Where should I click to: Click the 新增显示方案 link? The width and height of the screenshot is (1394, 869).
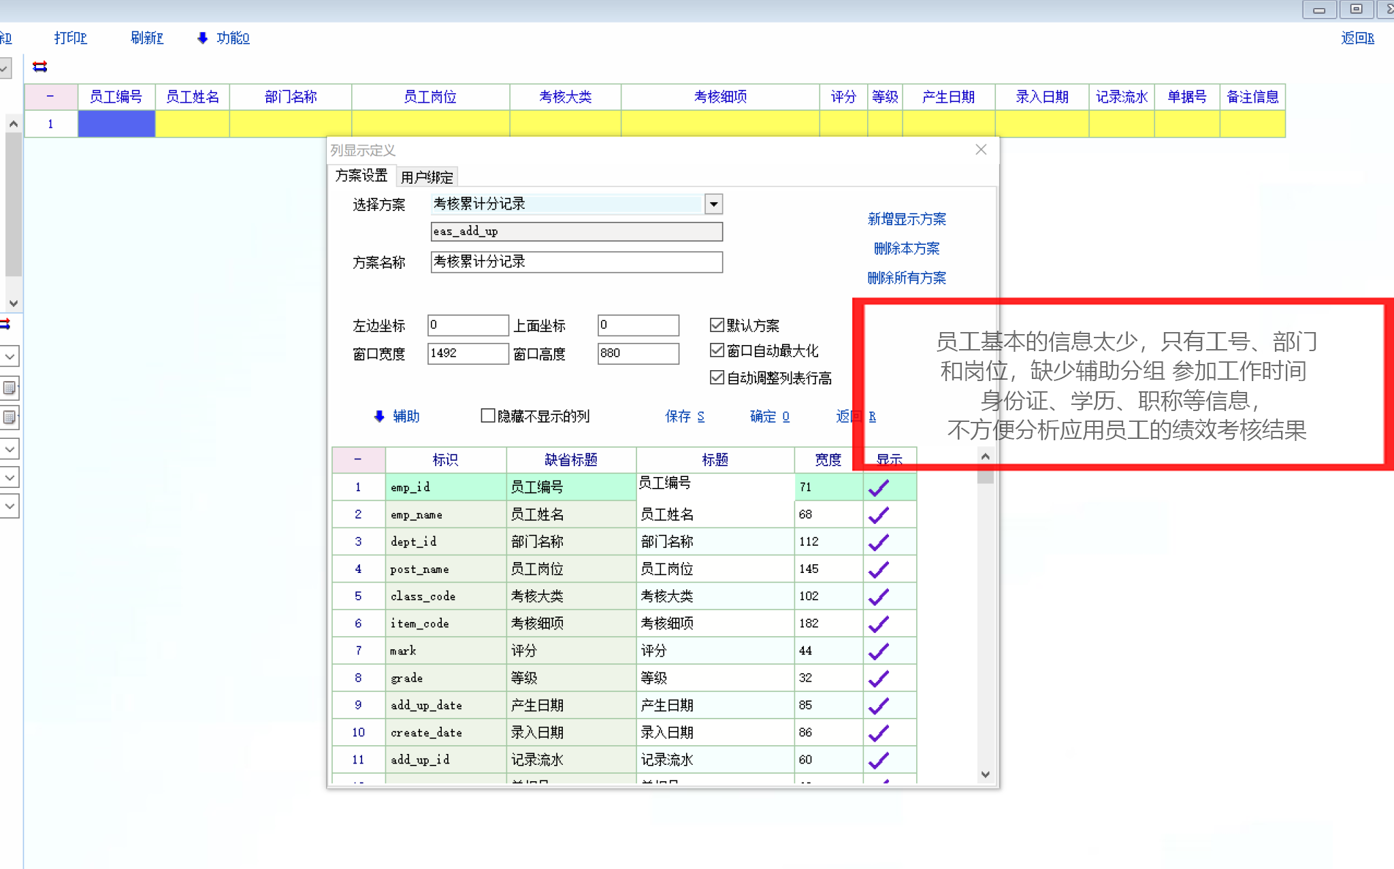pyautogui.click(x=906, y=219)
